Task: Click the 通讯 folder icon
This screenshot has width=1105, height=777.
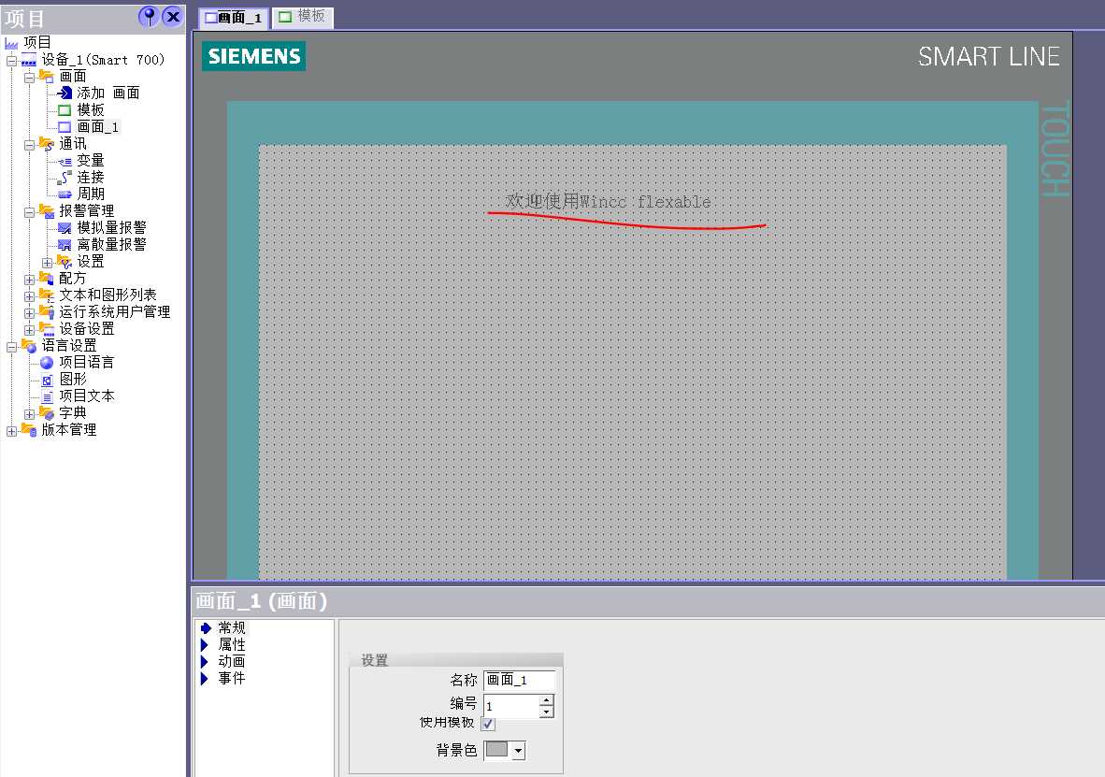Action: pyautogui.click(x=47, y=144)
